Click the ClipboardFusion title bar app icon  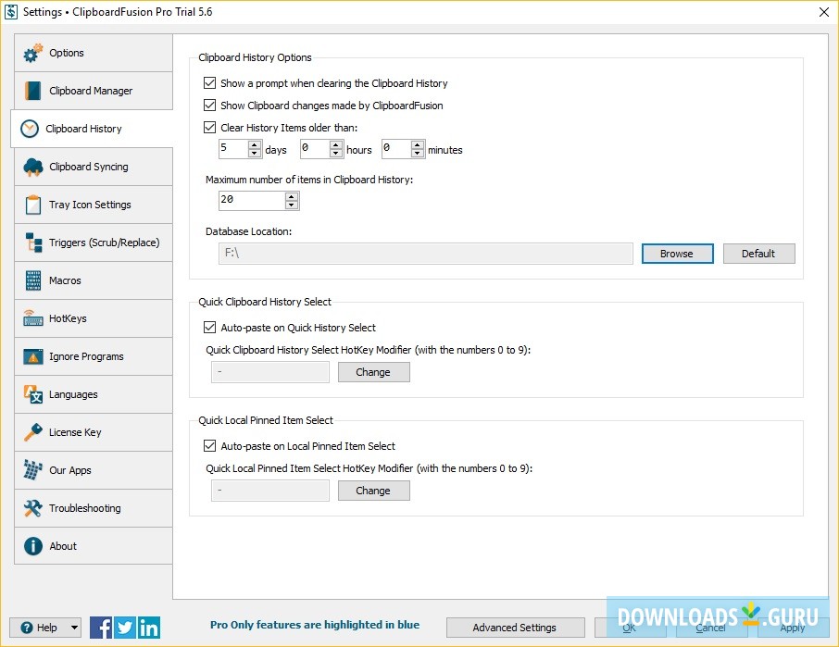(11, 12)
